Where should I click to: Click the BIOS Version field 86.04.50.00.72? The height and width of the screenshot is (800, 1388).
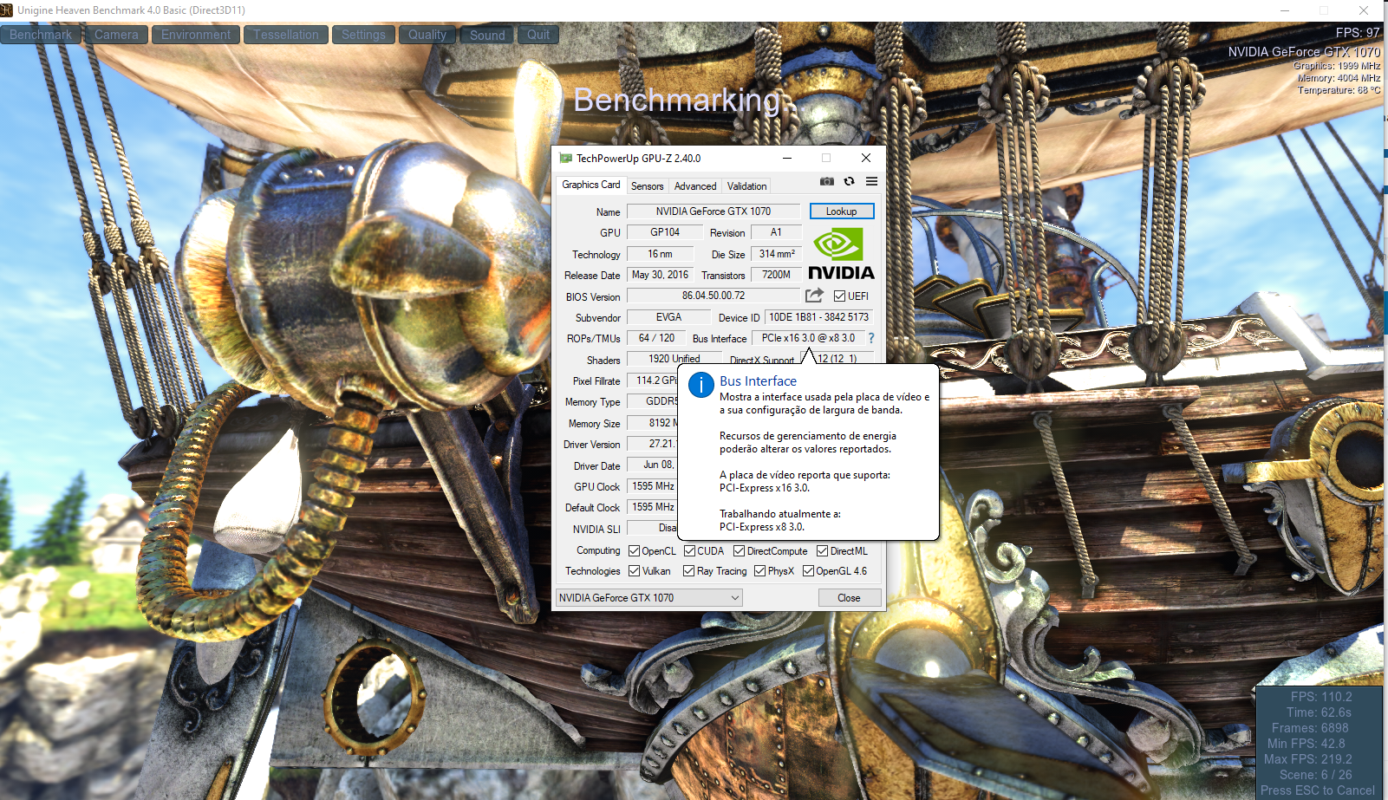point(714,296)
